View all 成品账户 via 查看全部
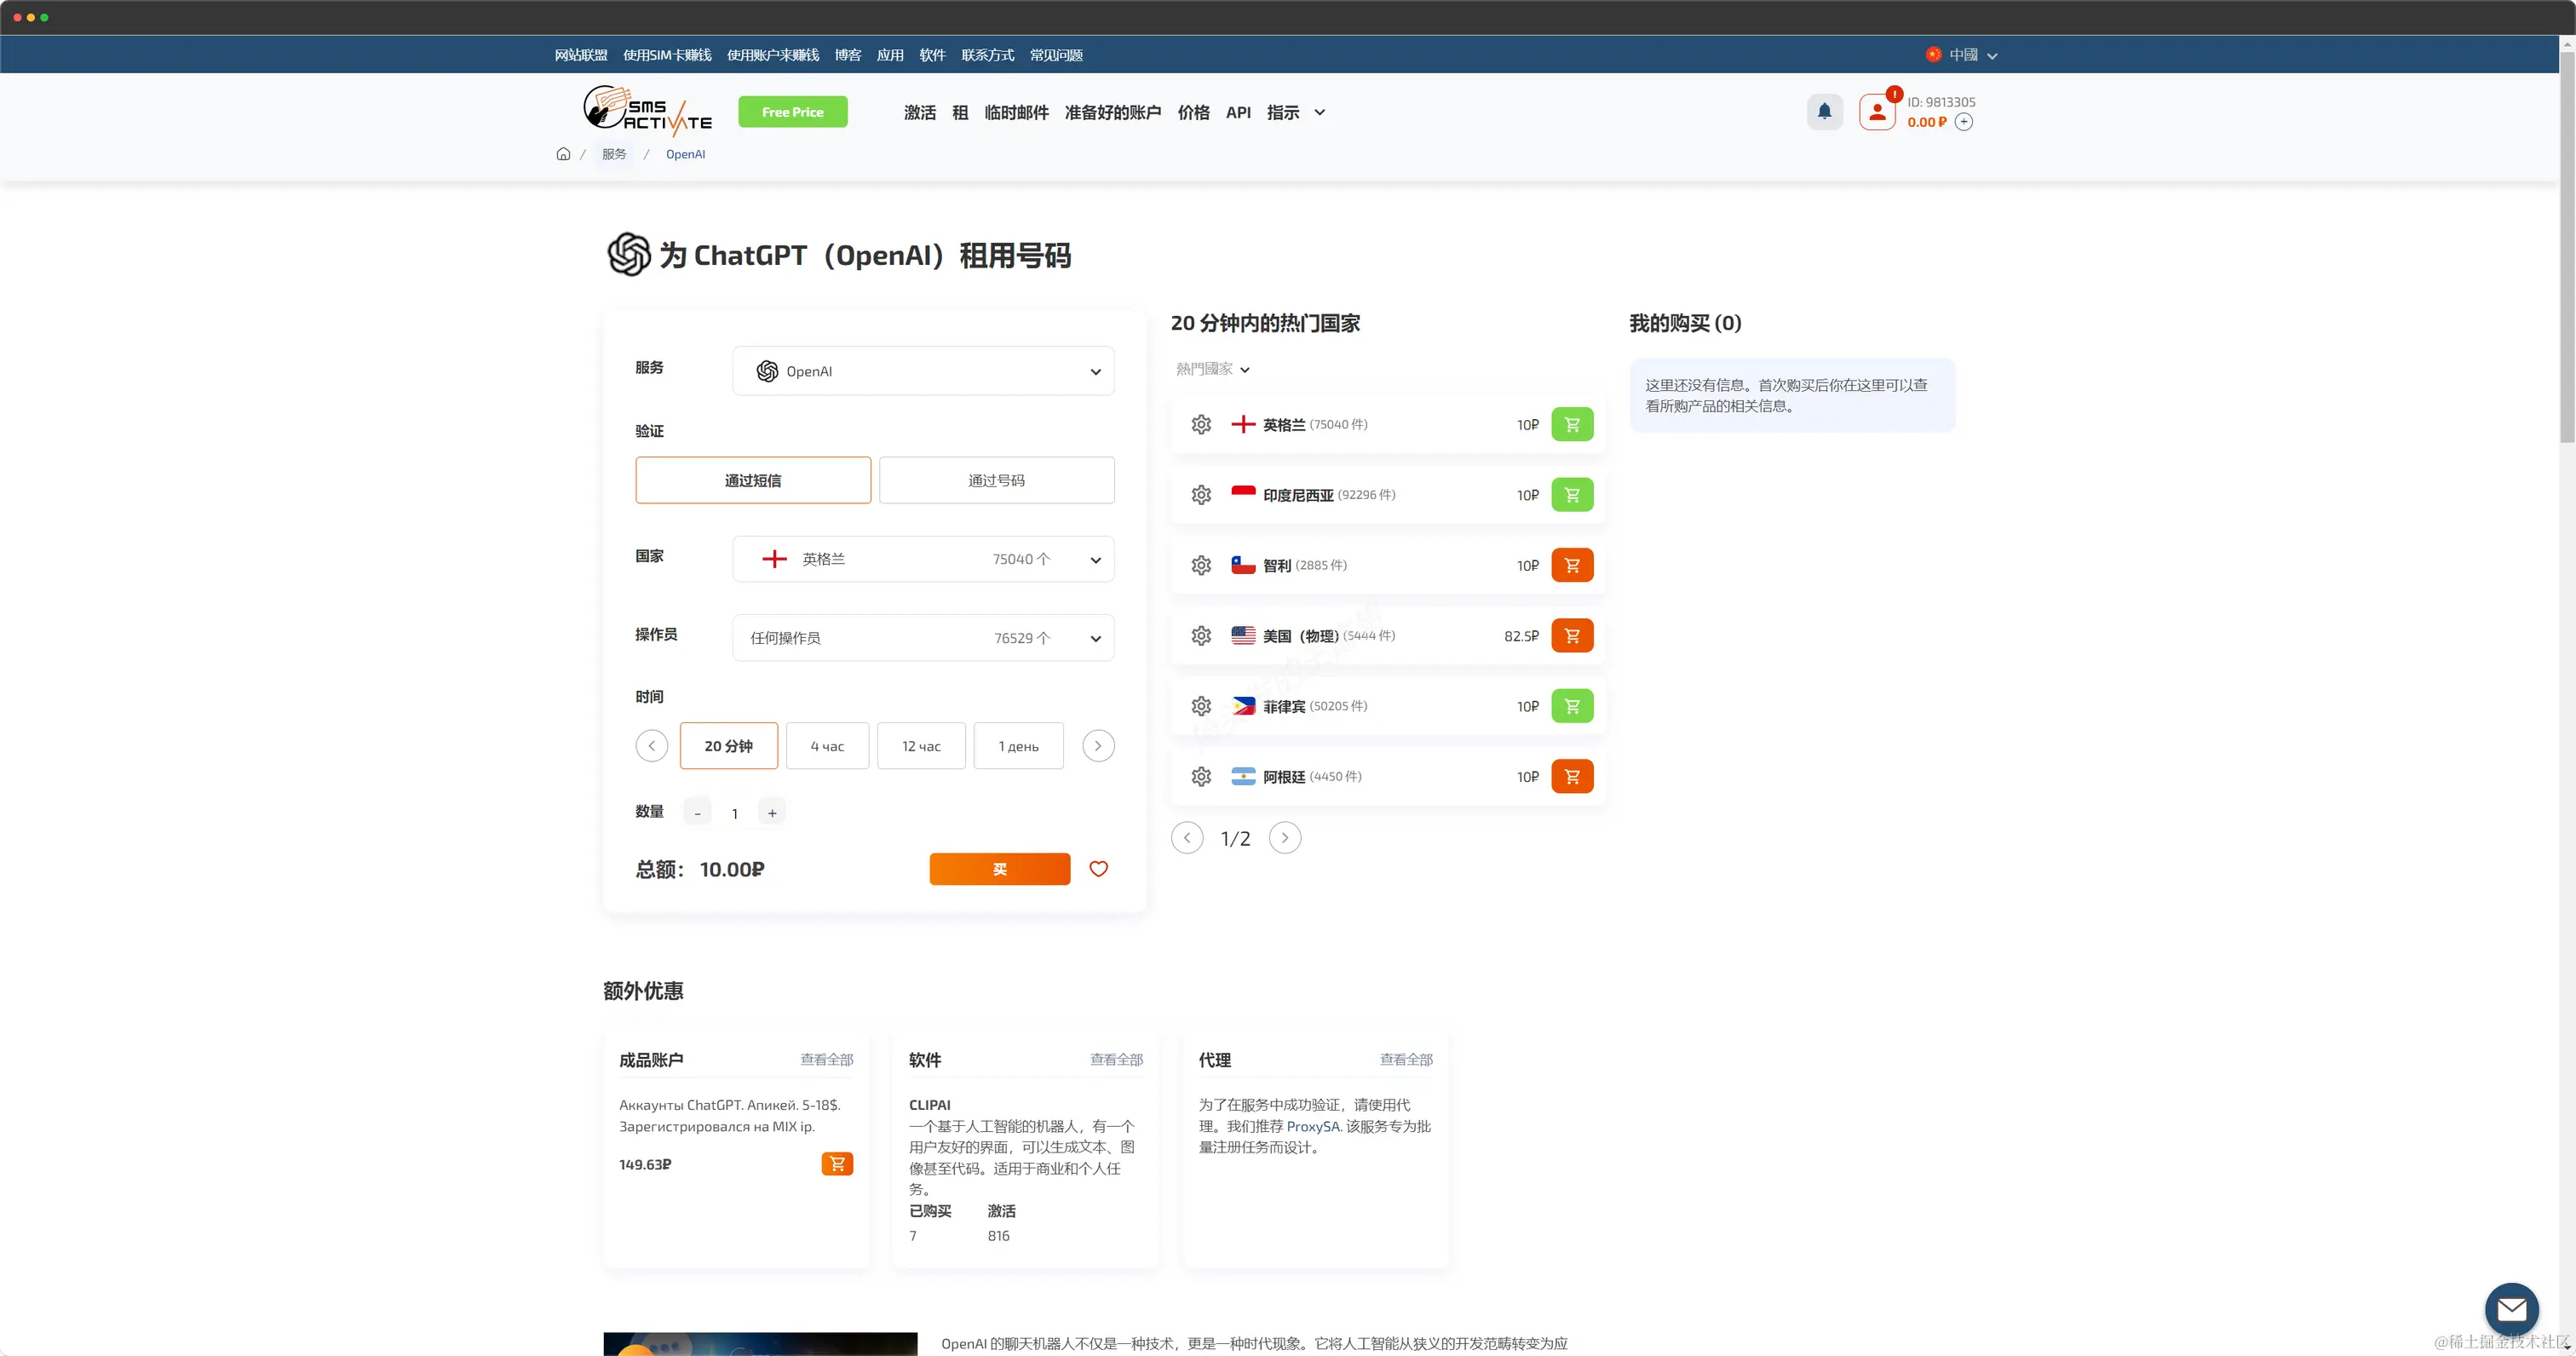This screenshot has width=2576, height=1356. [x=826, y=1059]
